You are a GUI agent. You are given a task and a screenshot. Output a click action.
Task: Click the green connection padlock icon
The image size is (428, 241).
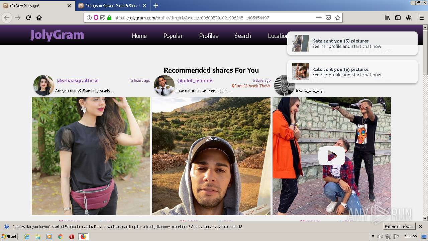pyautogui.click(x=109, y=18)
